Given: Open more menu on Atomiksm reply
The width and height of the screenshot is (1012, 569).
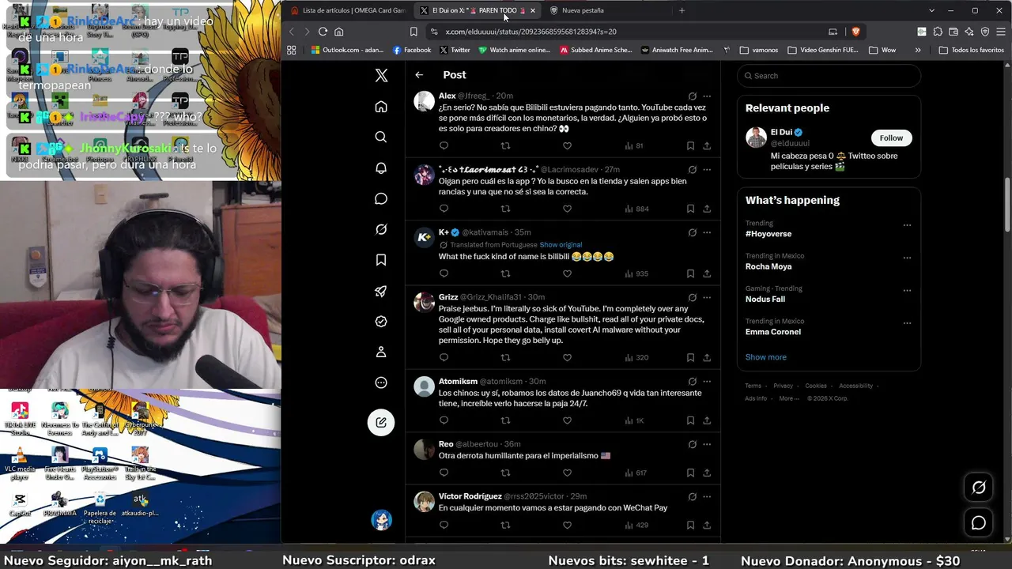Looking at the screenshot, I should click(x=707, y=382).
